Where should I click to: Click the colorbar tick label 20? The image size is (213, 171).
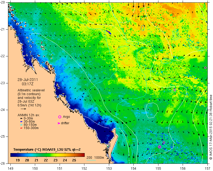click(27, 160)
